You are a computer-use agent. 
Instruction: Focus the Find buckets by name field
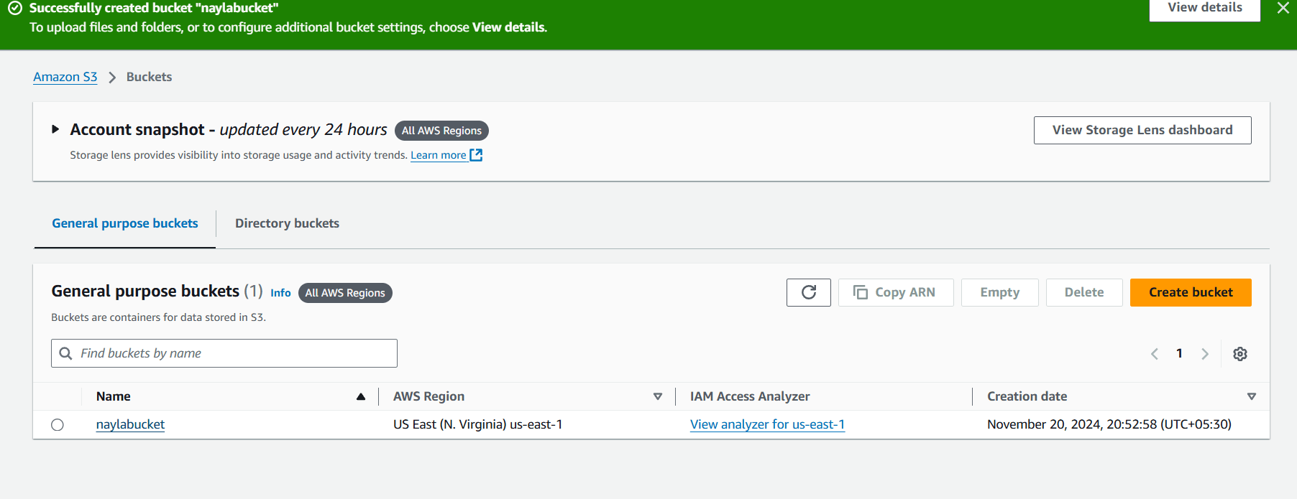(224, 353)
